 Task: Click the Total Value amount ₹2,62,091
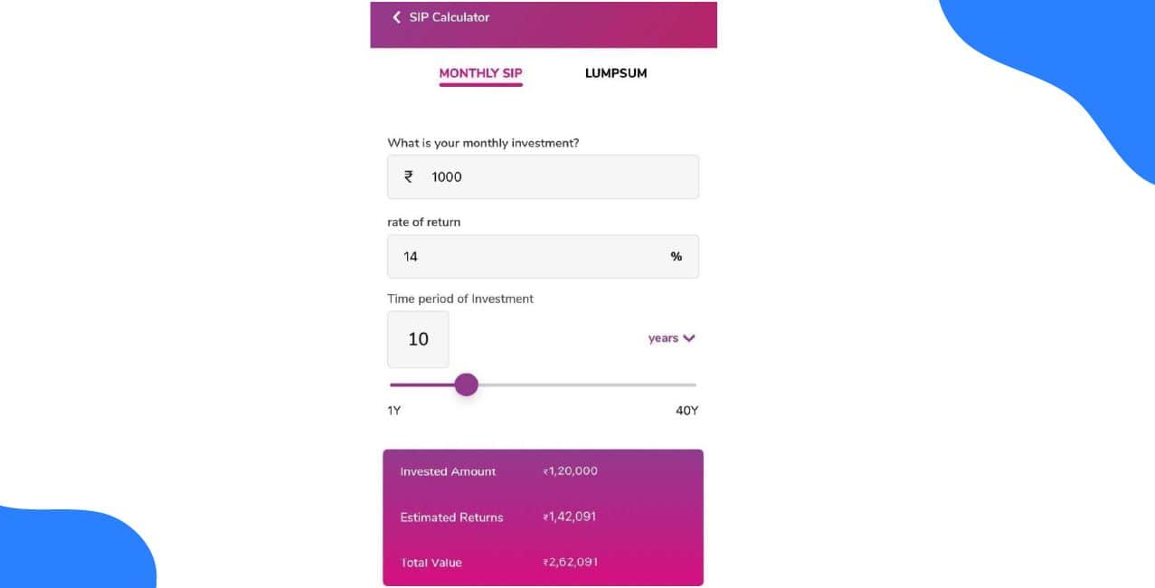pyautogui.click(x=570, y=562)
